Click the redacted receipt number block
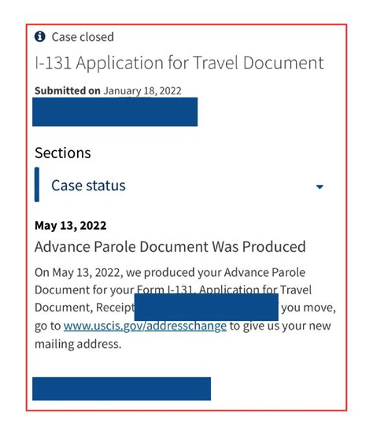Image resolution: width=373 pixels, height=435 pixels. [206, 307]
